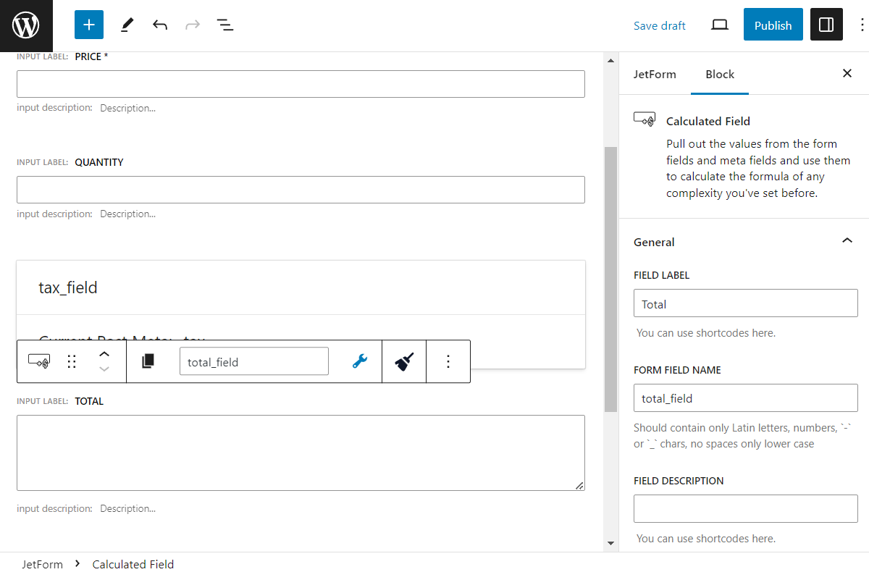Image resolution: width=869 pixels, height=572 pixels.
Task: Open the formula editor wrench icon
Action: tap(359, 361)
